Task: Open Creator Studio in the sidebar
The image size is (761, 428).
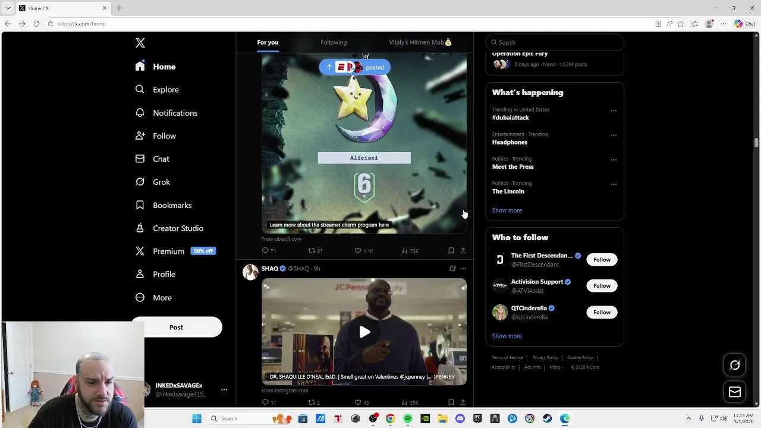Action: (x=169, y=228)
